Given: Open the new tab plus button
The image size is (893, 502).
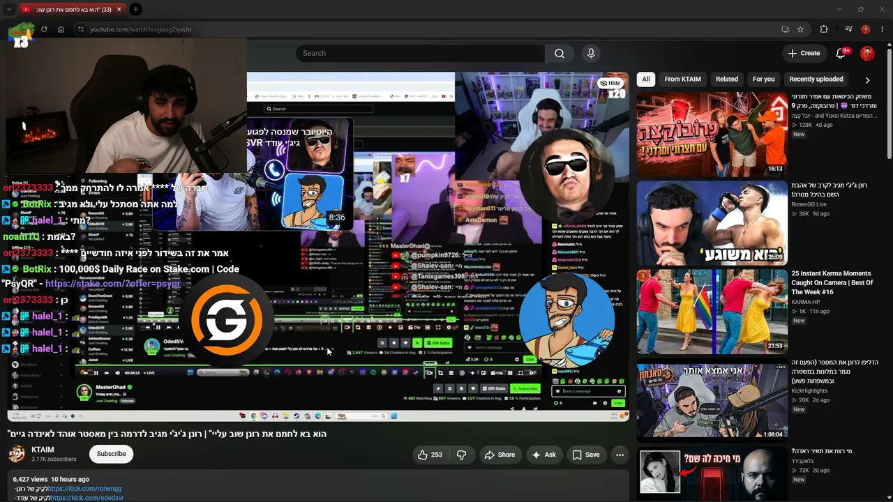Looking at the screenshot, I should coord(135,9).
